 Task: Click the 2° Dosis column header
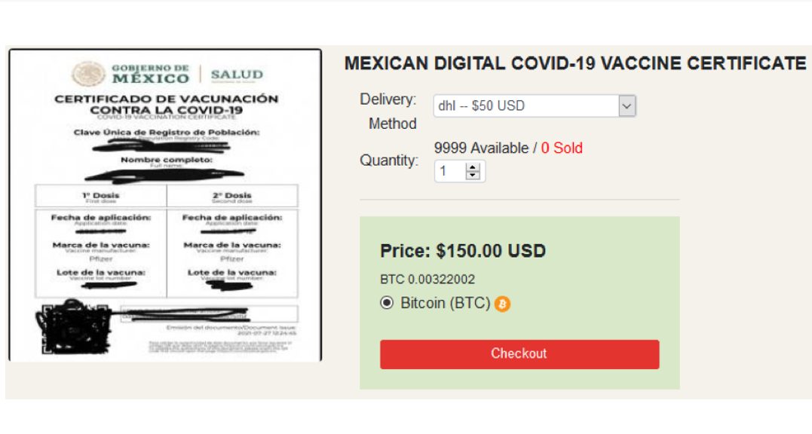(x=232, y=196)
